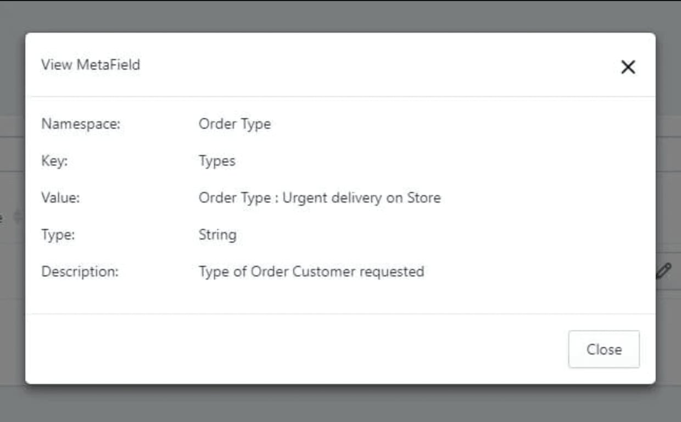Select the Order Type namespace value
Viewport: 681px width, 422px height.
[235, 124]
